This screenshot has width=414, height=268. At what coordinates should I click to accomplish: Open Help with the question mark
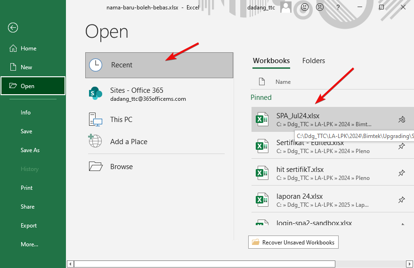[338, 8]
